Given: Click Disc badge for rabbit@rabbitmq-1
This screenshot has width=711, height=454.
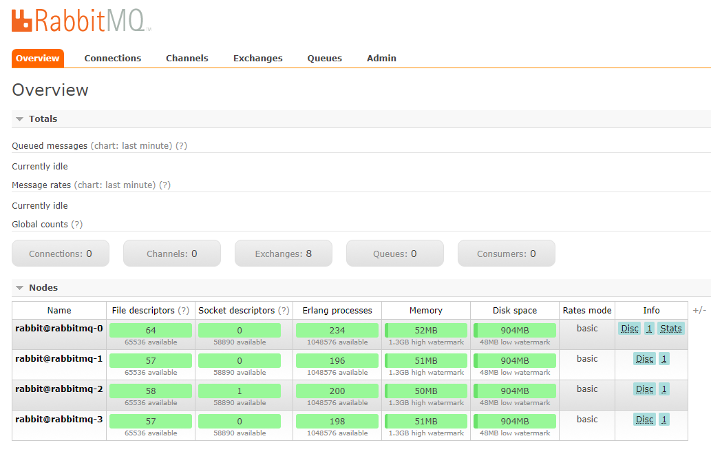Looking at the screenshot, I should click(644, 359).
